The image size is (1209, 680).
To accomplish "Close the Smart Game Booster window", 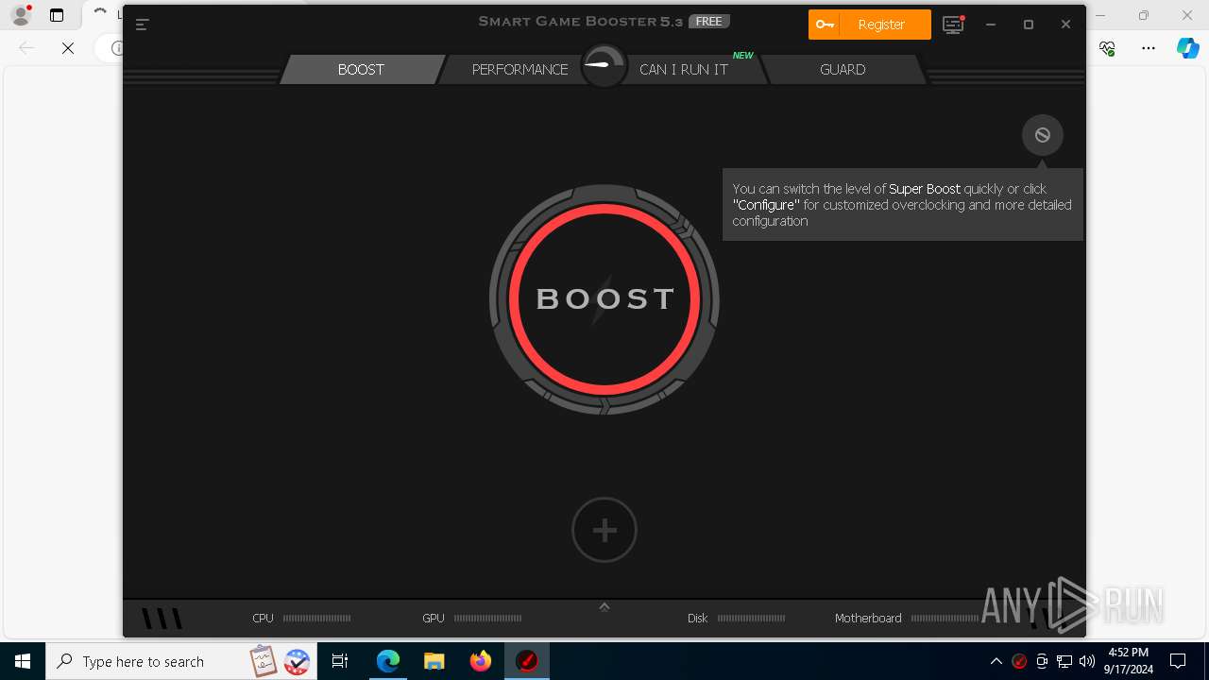I will 1065,25.
